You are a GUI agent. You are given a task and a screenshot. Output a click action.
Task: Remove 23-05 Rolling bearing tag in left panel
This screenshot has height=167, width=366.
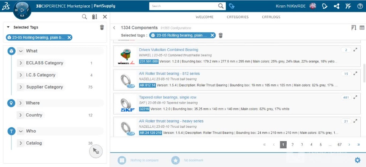(69, 37)
